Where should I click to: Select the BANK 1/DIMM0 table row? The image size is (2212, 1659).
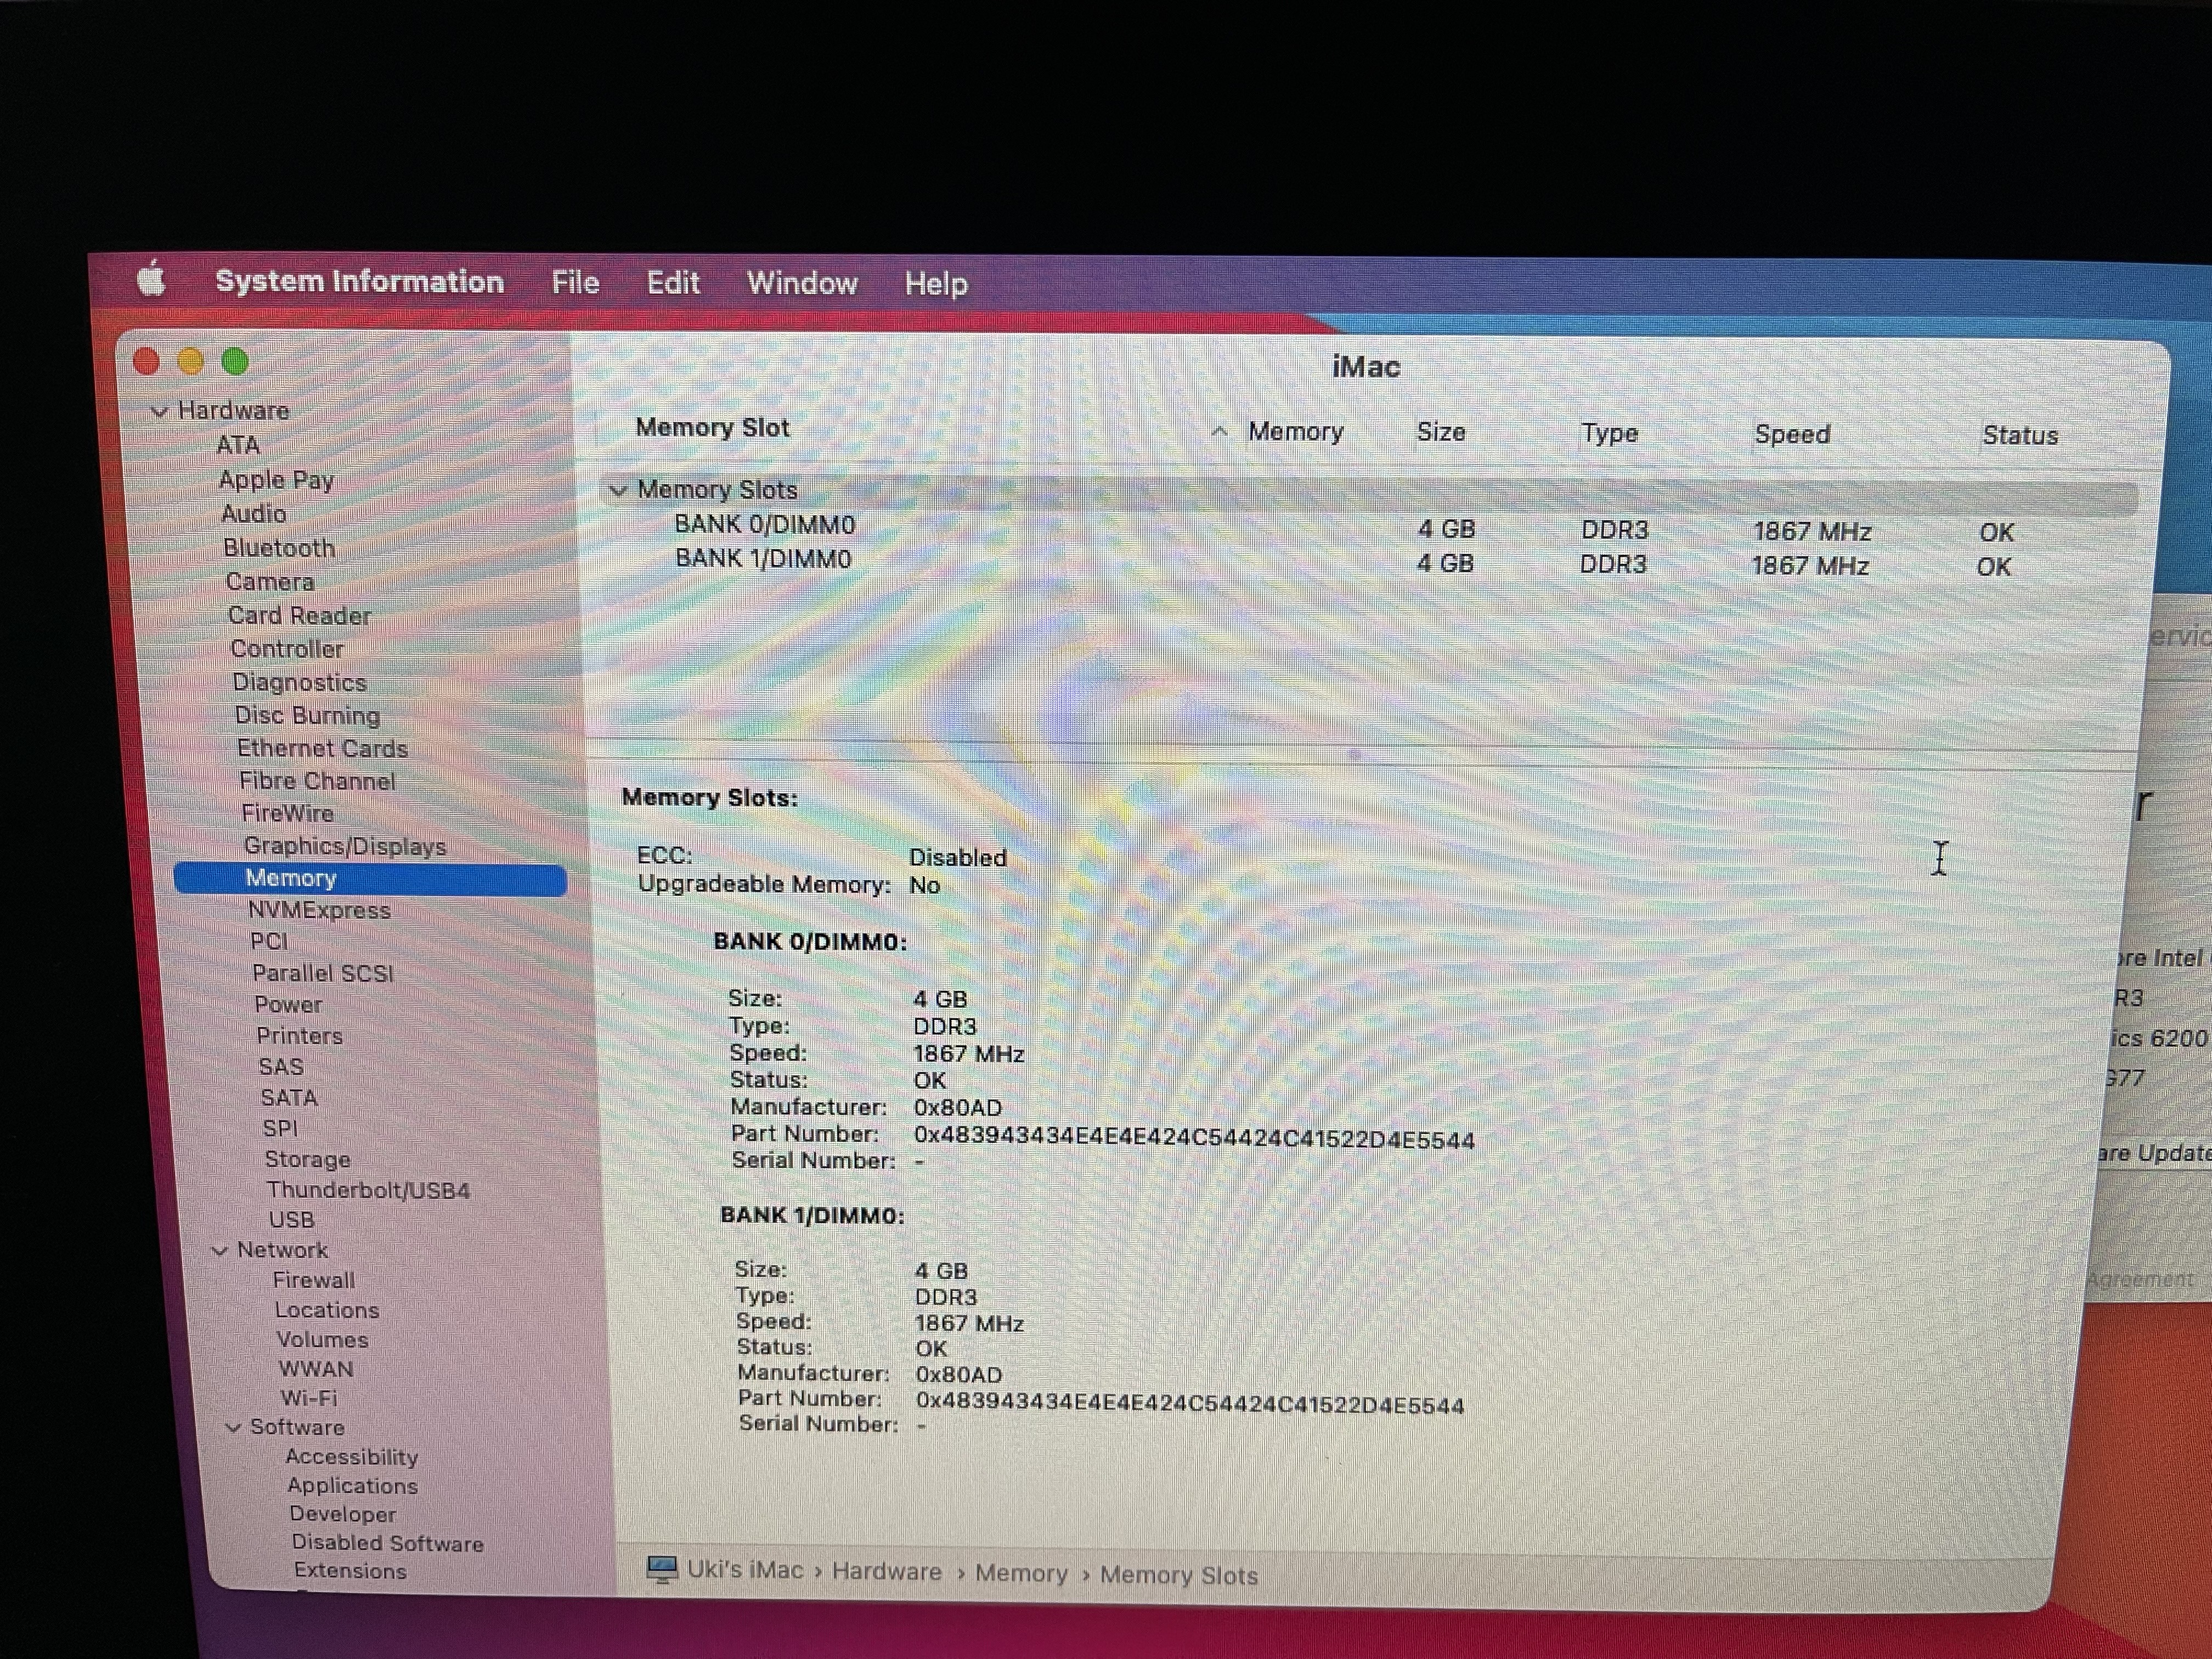click(763, 559)
